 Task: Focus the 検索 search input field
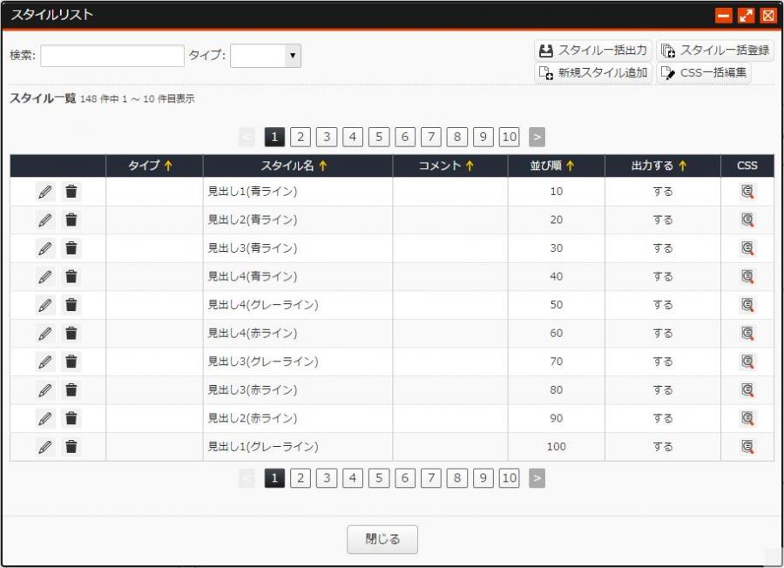click(x=112, y=56)
